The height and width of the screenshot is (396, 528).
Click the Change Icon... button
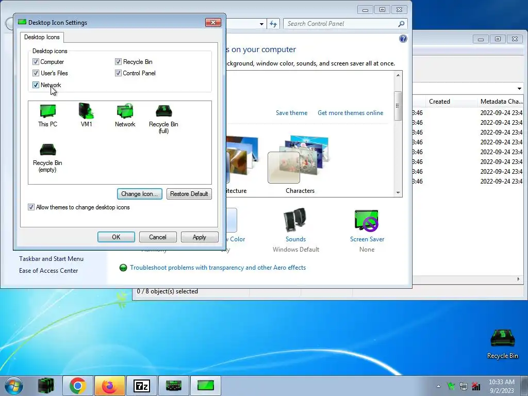pos(140,194)
